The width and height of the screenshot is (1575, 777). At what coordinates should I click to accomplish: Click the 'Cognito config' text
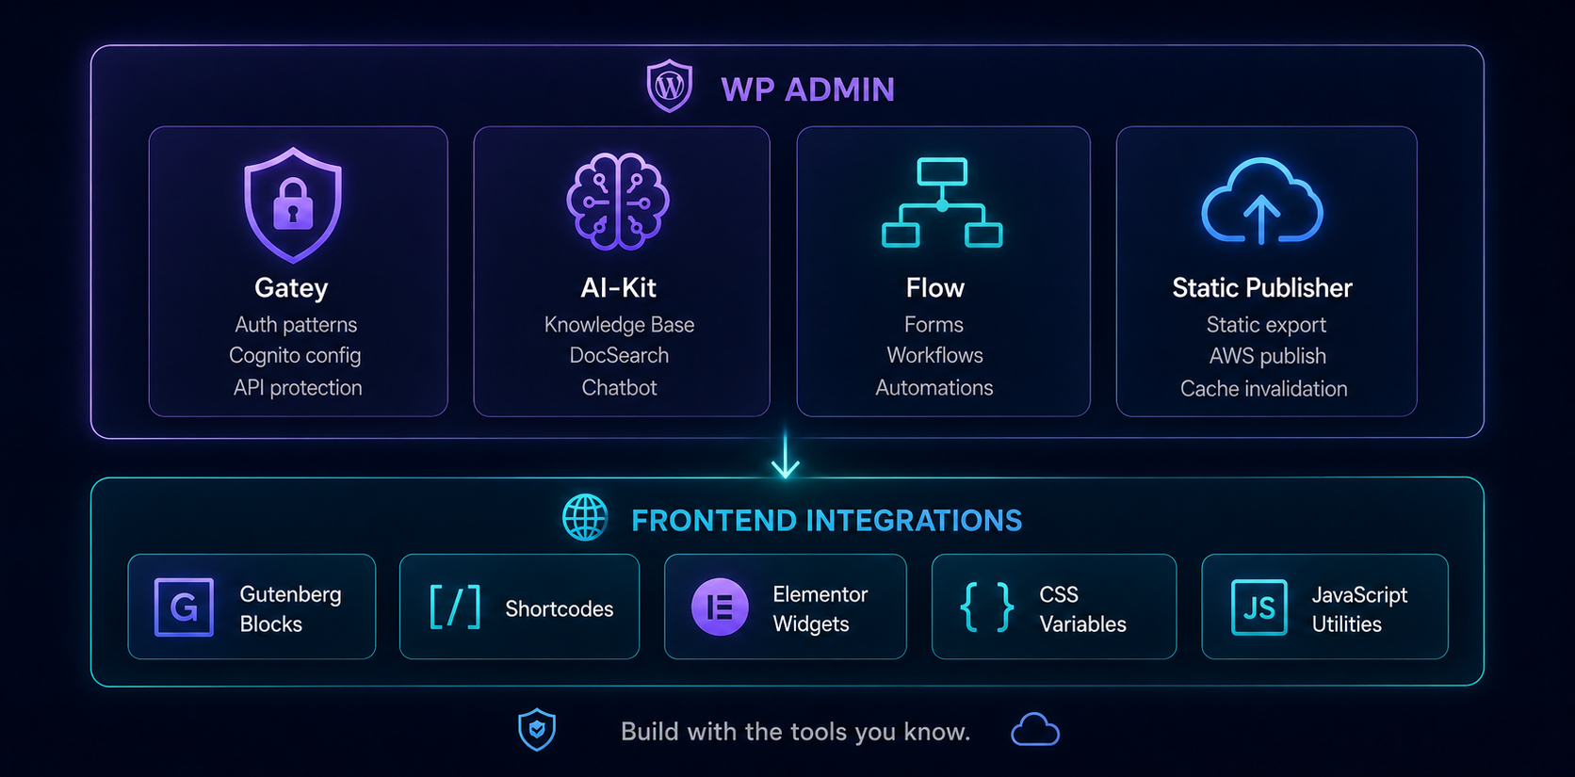pos(295,356)
